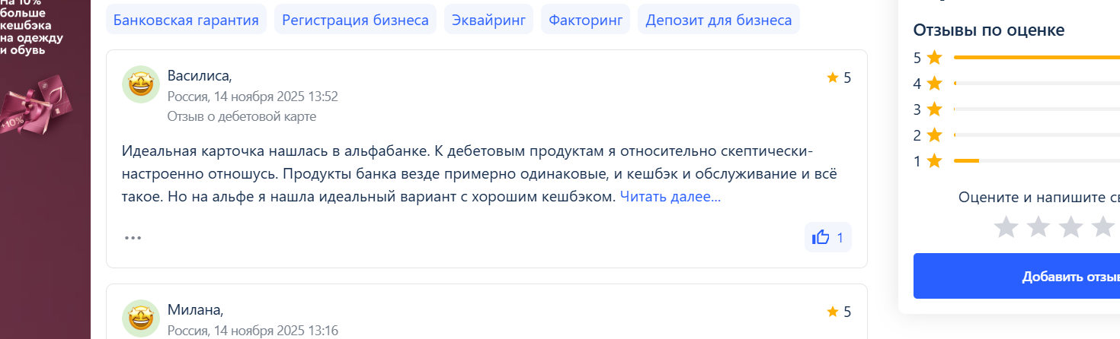Image resolution: width=1120 pixels, height=339 pixels.
Task: Rate with the first gray star
Action: [1007, 227]
